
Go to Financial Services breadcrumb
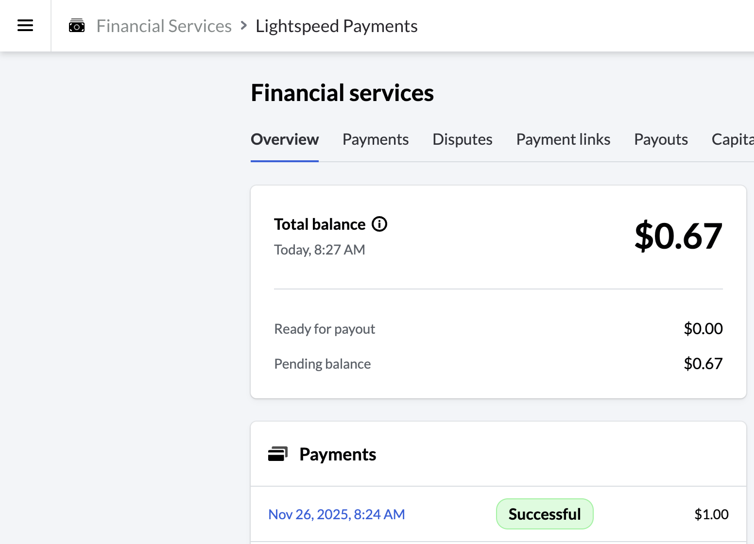point(164,26)
